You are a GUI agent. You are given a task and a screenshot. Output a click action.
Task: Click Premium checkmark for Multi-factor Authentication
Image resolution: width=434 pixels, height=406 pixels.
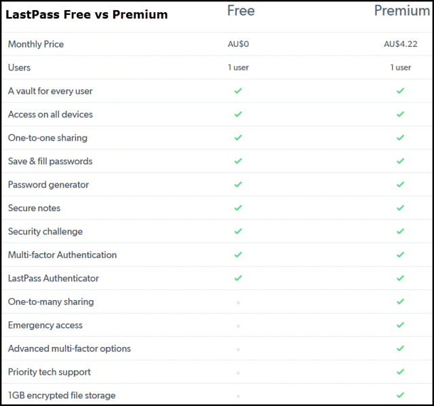400,255
